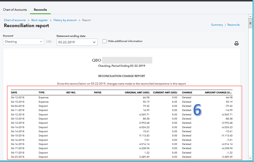Click the Reconcile link at top right

coord(233,25)
